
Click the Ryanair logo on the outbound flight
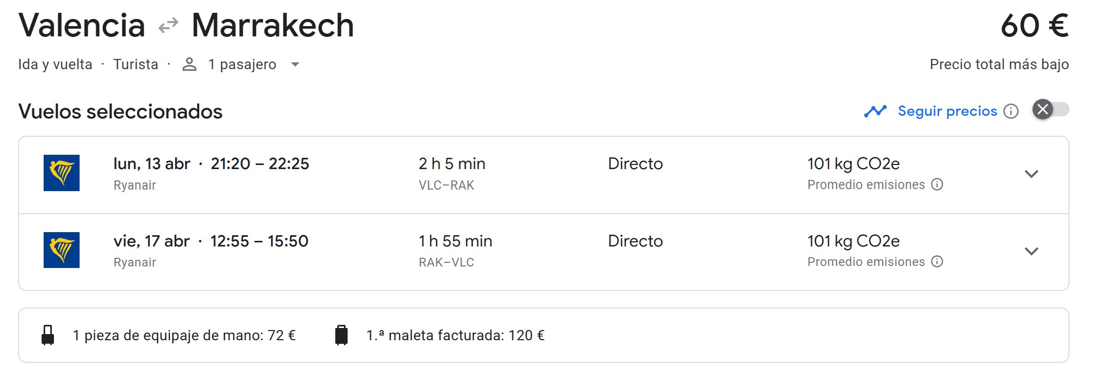[x=62, y=173]
